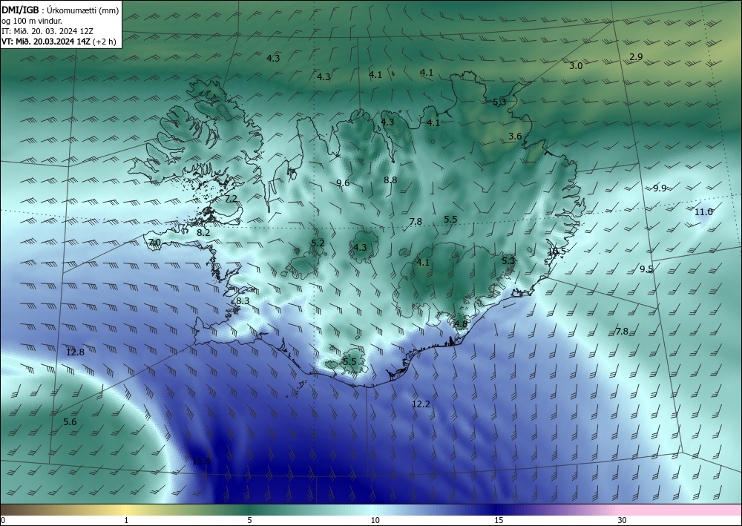742x526 pixels.
Task: Click the '30' label on the color scale
Action: (x=623, y=520)
